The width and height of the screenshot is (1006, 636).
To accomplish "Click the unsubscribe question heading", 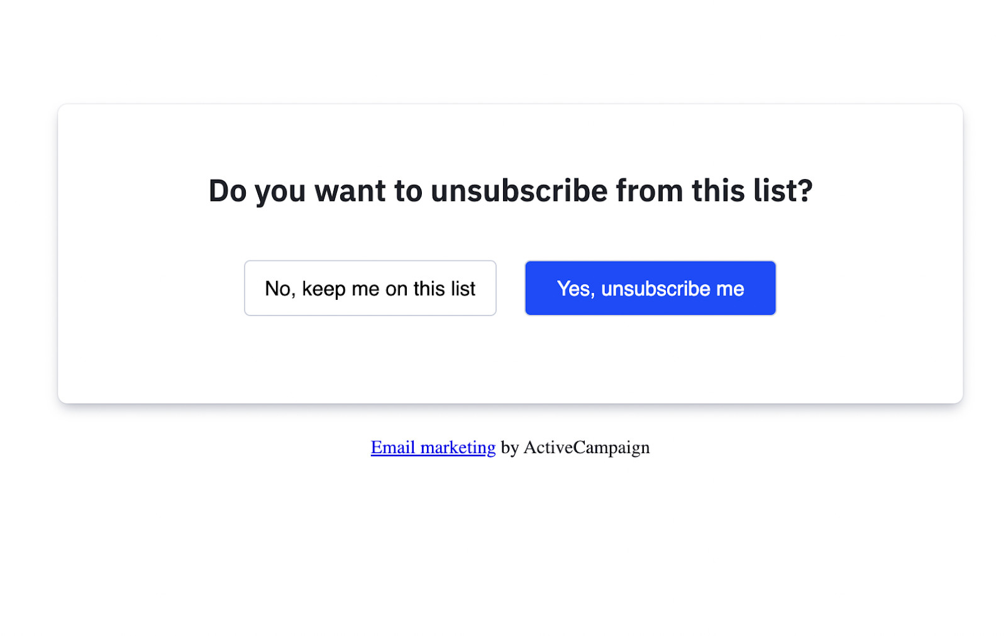I will click(510, 190).
